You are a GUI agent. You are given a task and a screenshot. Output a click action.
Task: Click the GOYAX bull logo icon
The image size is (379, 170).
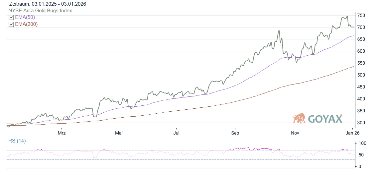point(299,118)
